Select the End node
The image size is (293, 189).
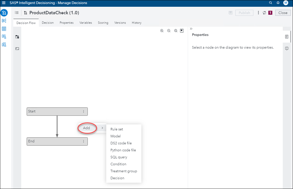[x=57, y=141]
